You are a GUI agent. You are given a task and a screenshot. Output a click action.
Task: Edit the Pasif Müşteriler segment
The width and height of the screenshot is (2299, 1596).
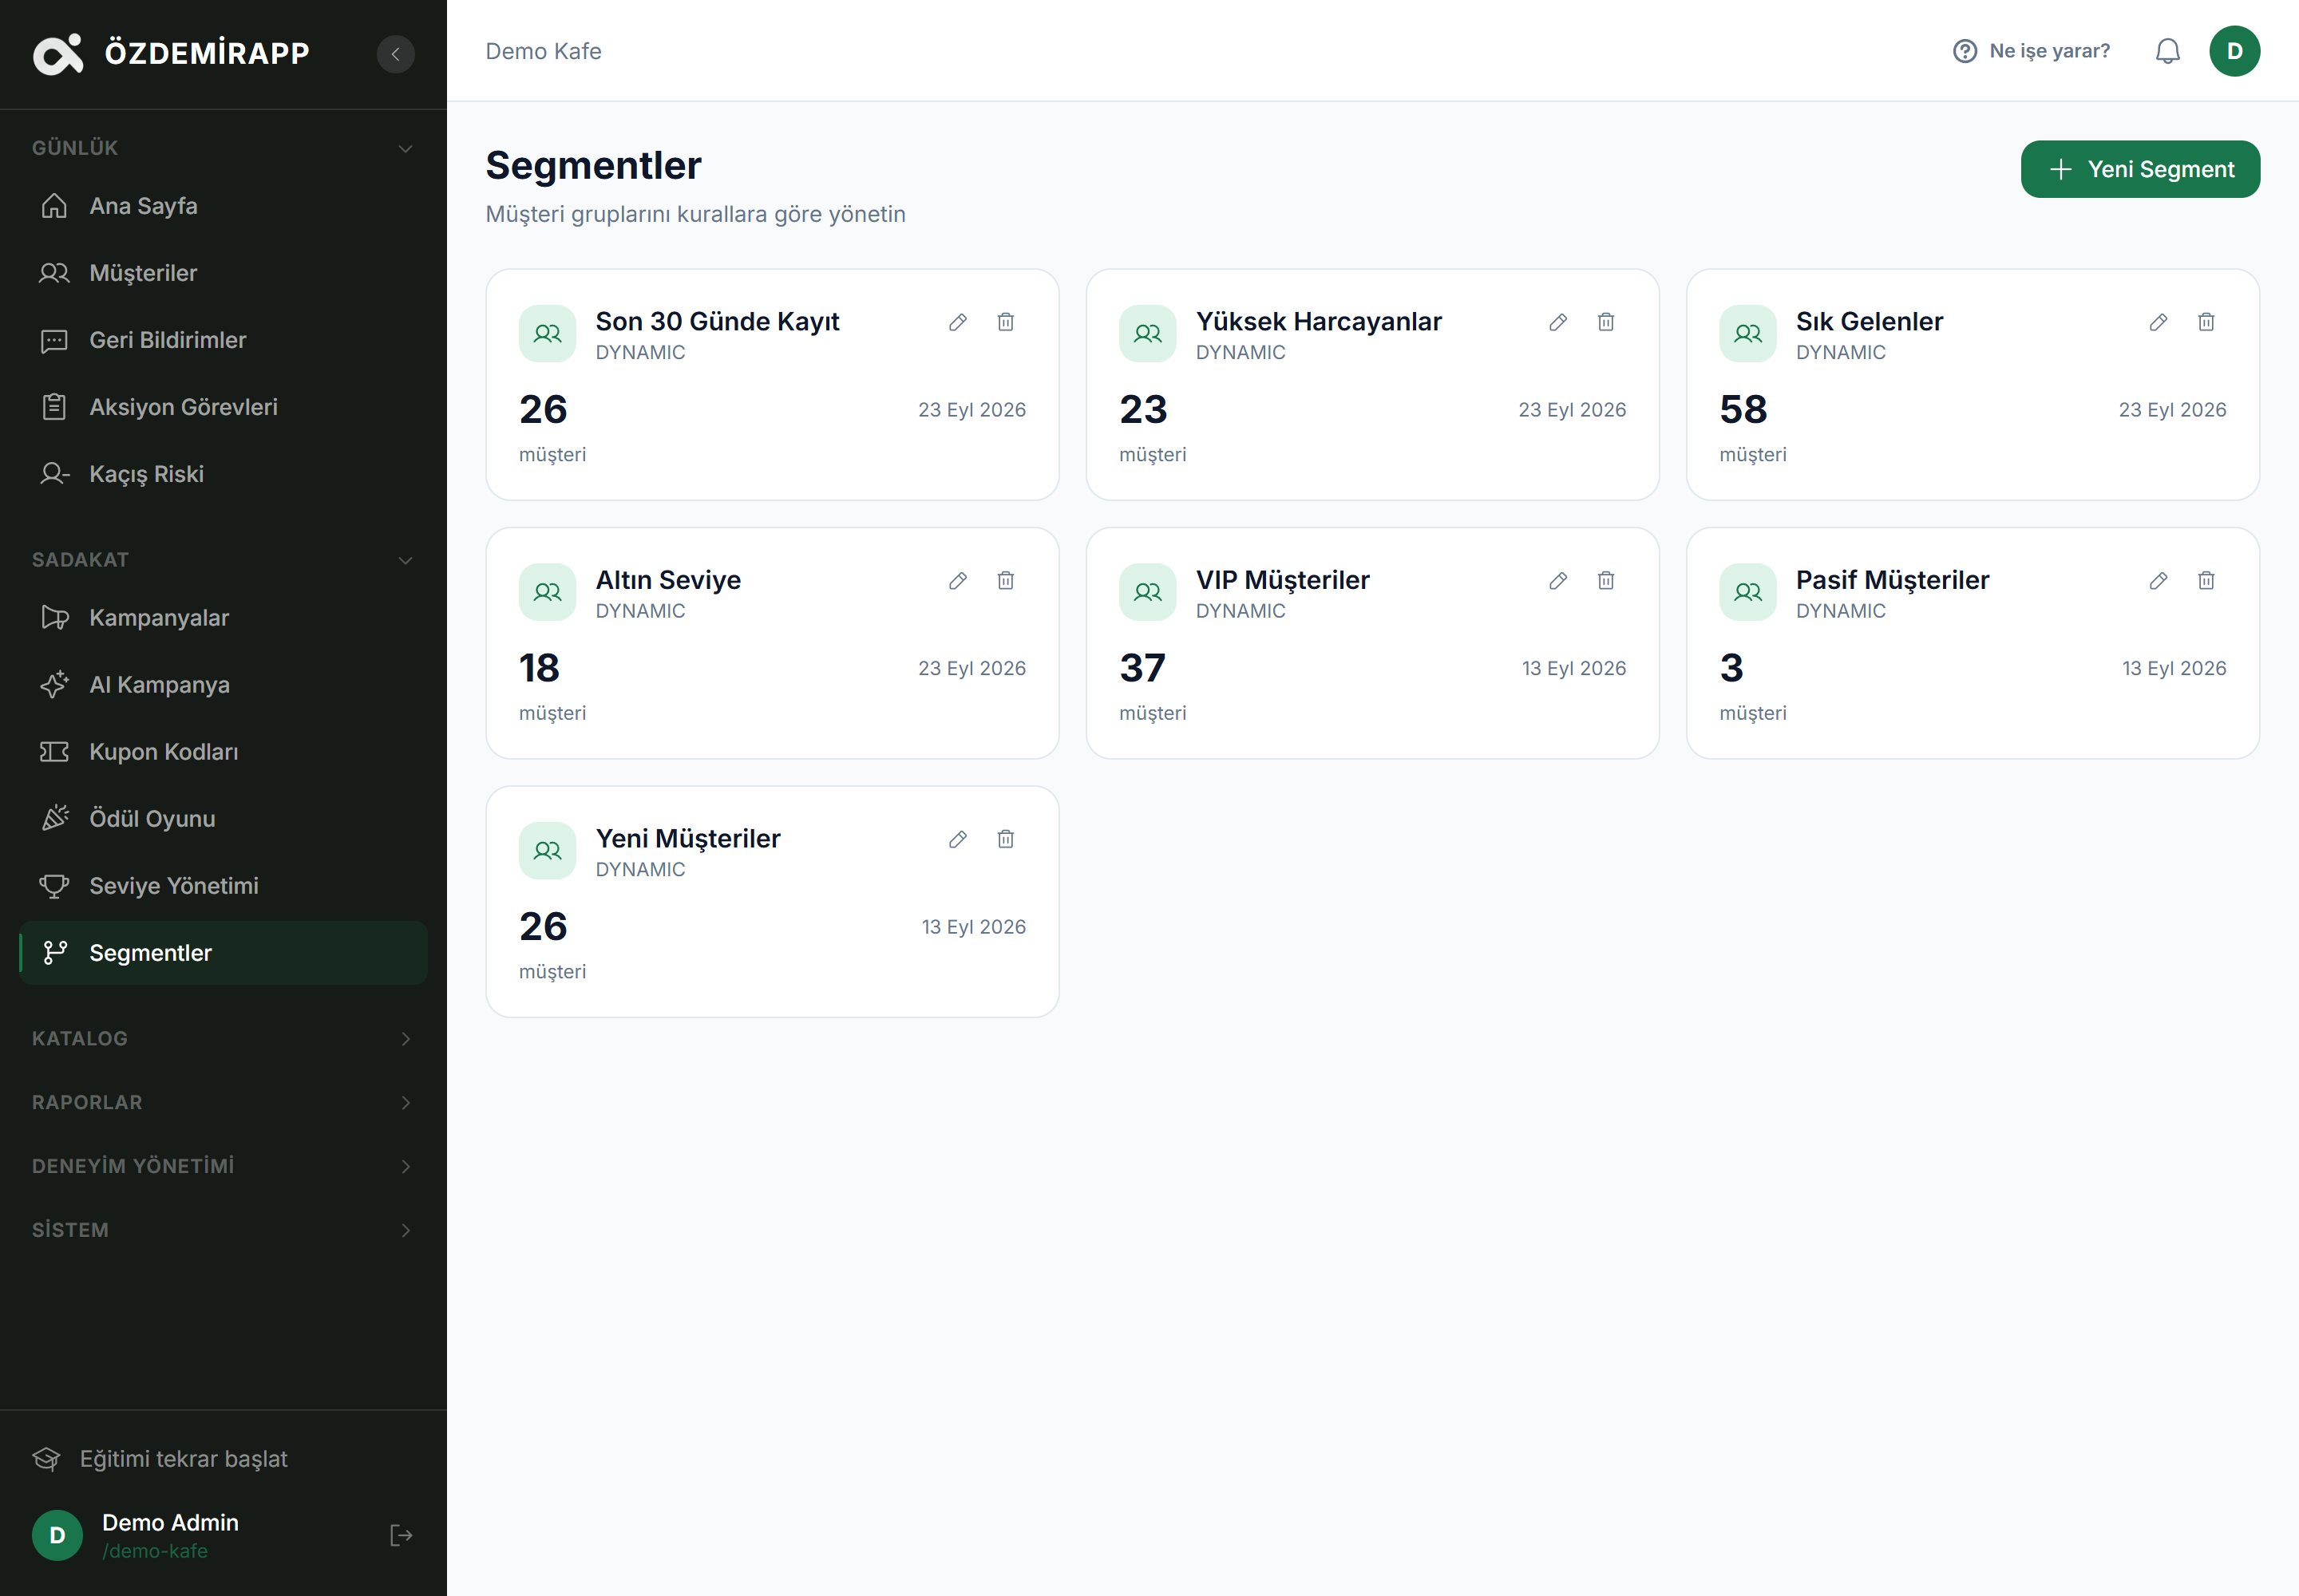coord(2158,581)
